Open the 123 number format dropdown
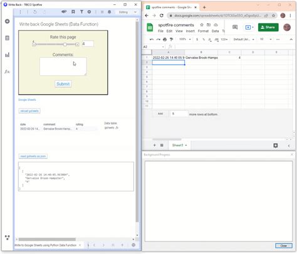 224,40
